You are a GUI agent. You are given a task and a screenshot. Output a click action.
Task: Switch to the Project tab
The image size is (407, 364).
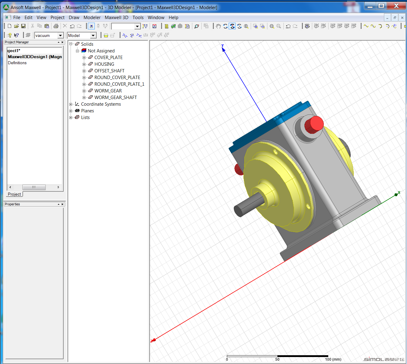click(15, 194)
